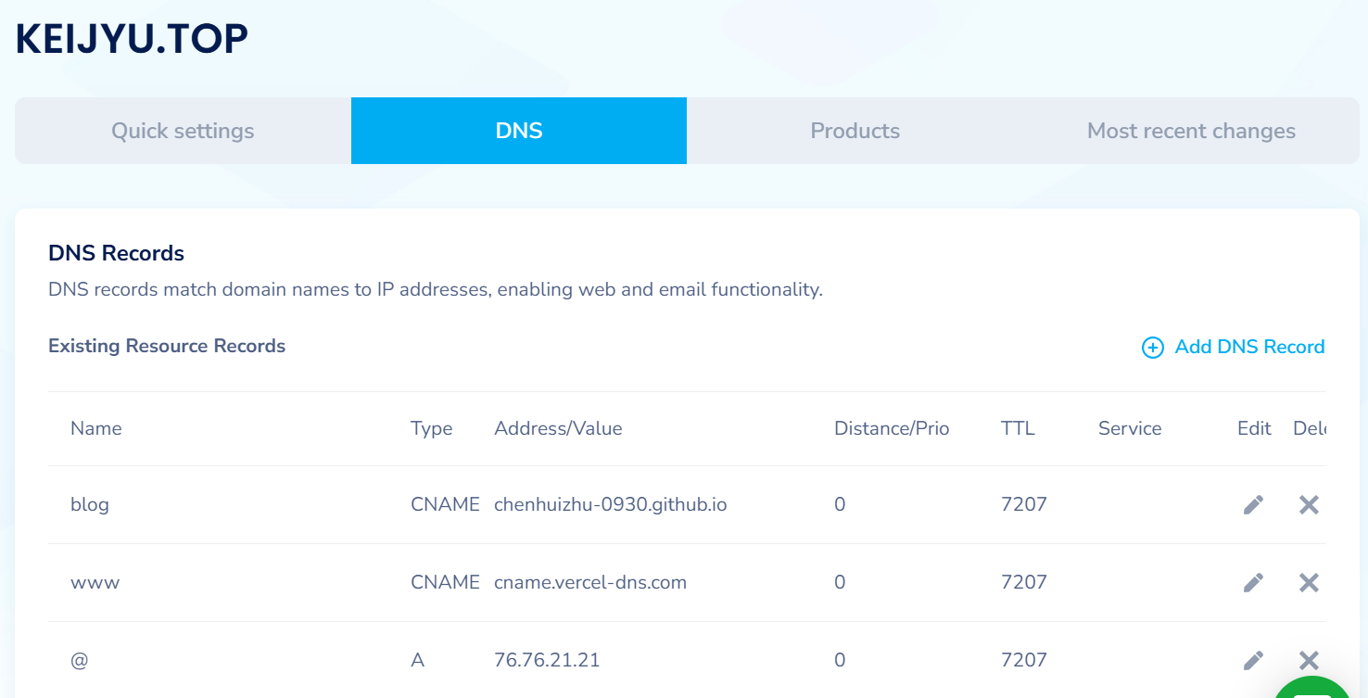1368x698 pixels.
Task: Click priority 0 in the blog row
Action: pyautogui.click(x=840, y=504)
